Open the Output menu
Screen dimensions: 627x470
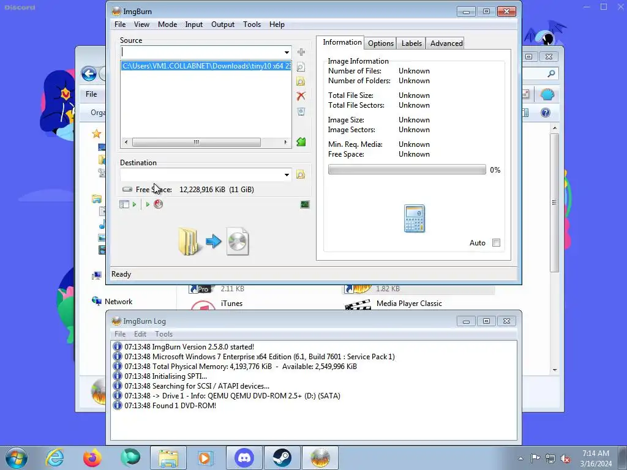[x=223, y=24]
